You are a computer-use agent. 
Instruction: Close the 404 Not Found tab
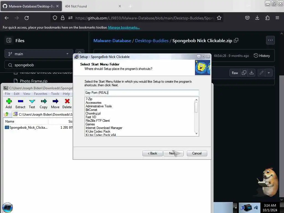pos(120,6)
